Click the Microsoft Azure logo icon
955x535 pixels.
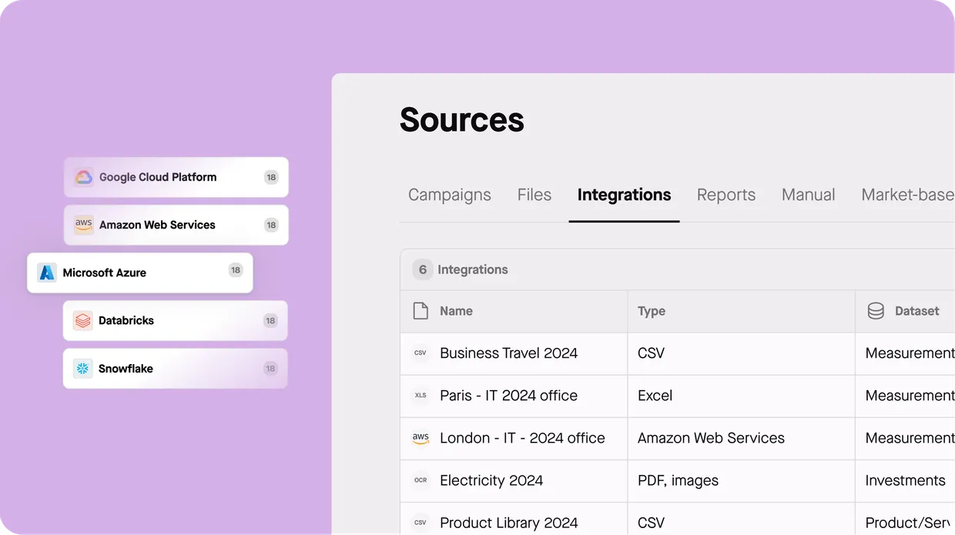(47, 273)
